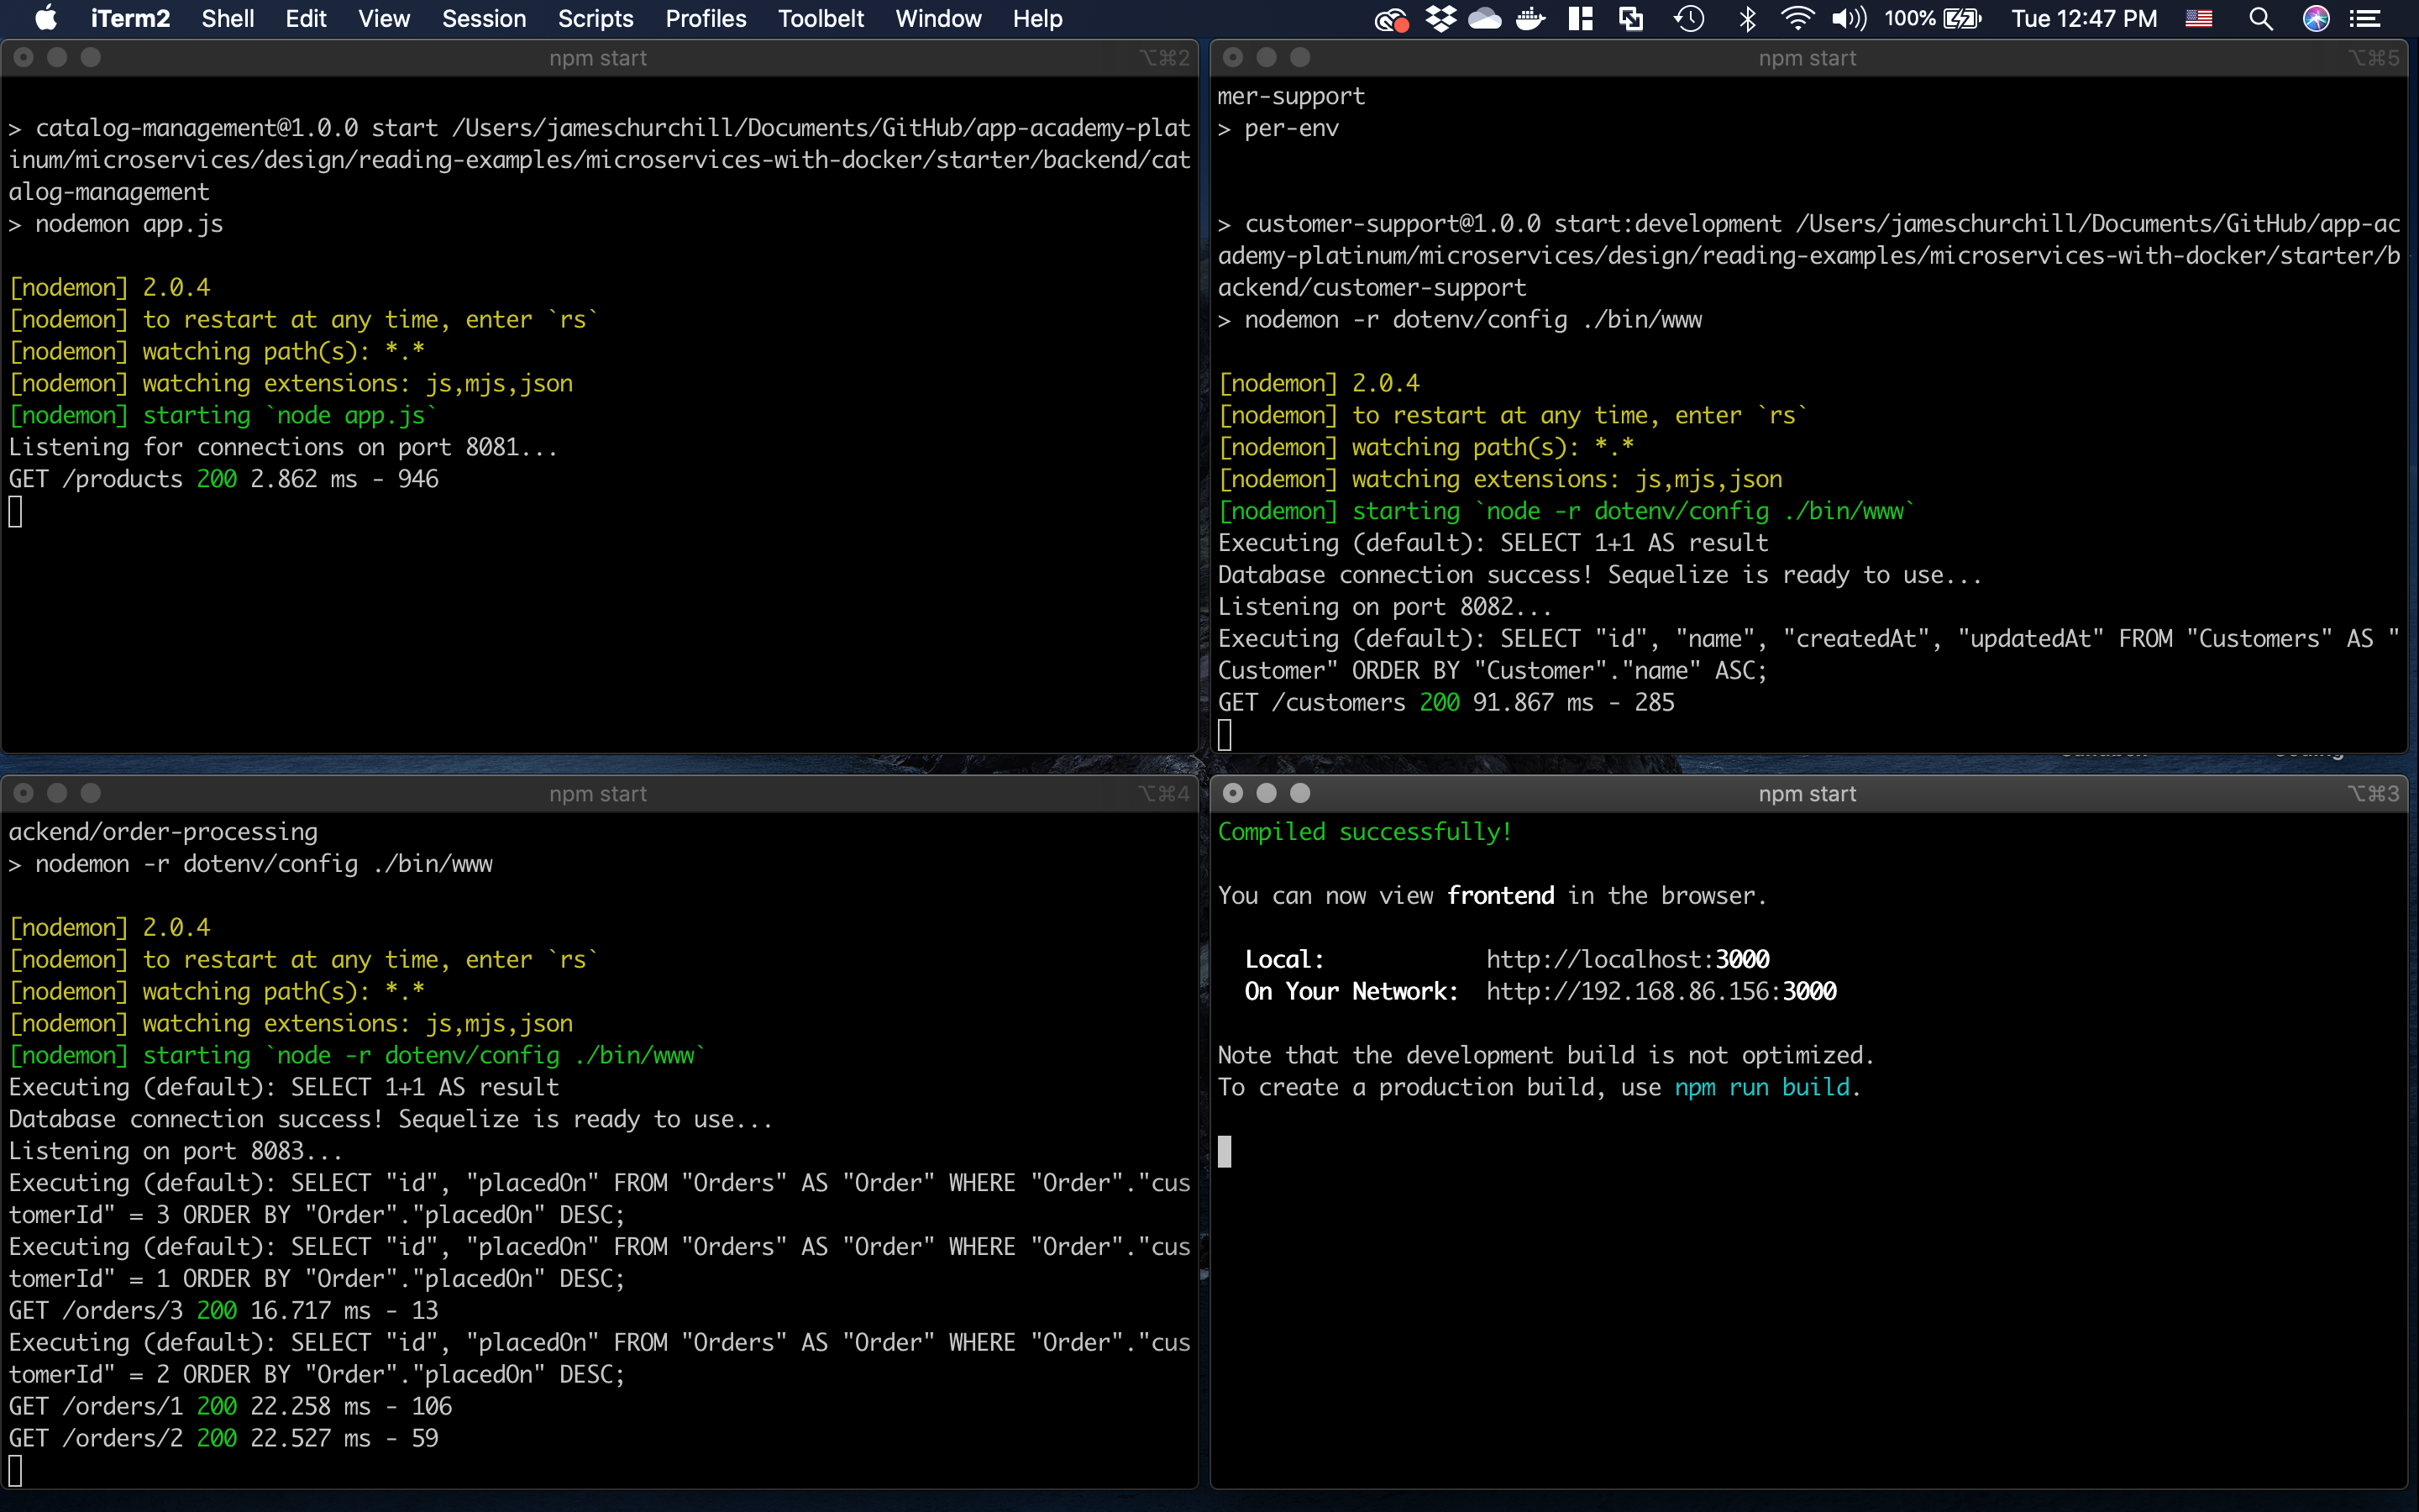The width and height of the screenshot is (2419, 1512).
Task: Open the Edit menu
Action: (306, 18)
